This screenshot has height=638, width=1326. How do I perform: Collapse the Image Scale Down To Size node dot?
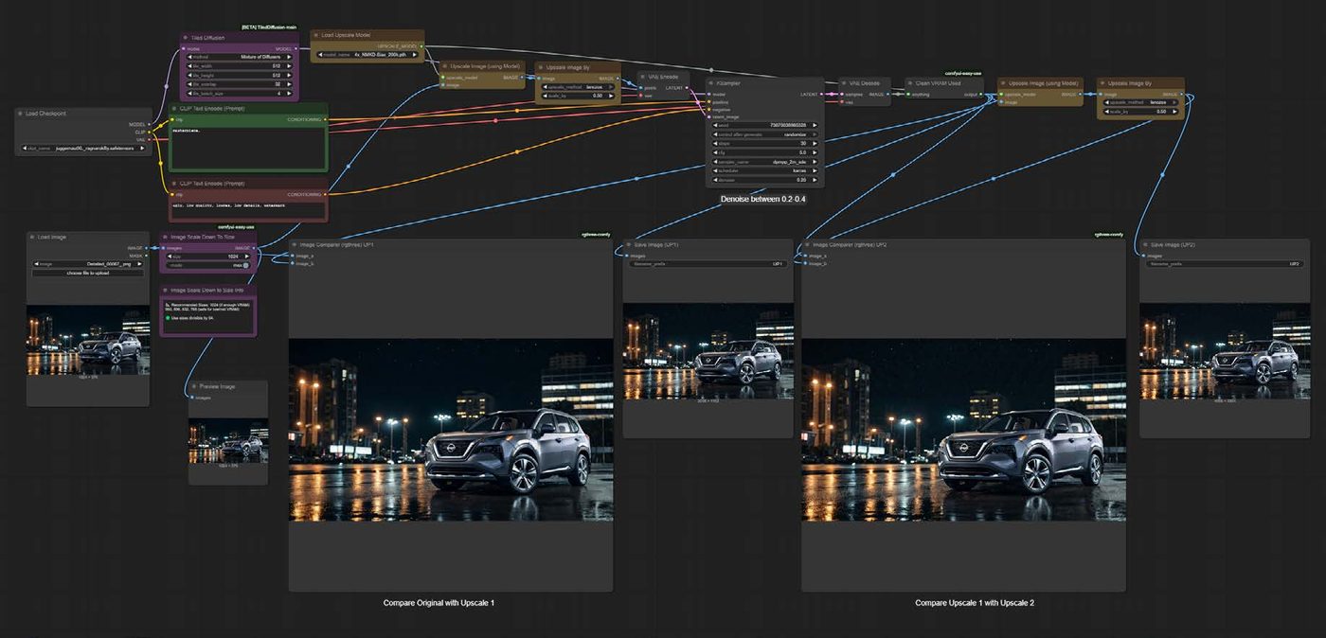[x=166, y=238]
